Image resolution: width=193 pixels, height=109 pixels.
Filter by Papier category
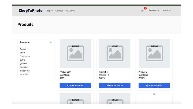[23, 49]
